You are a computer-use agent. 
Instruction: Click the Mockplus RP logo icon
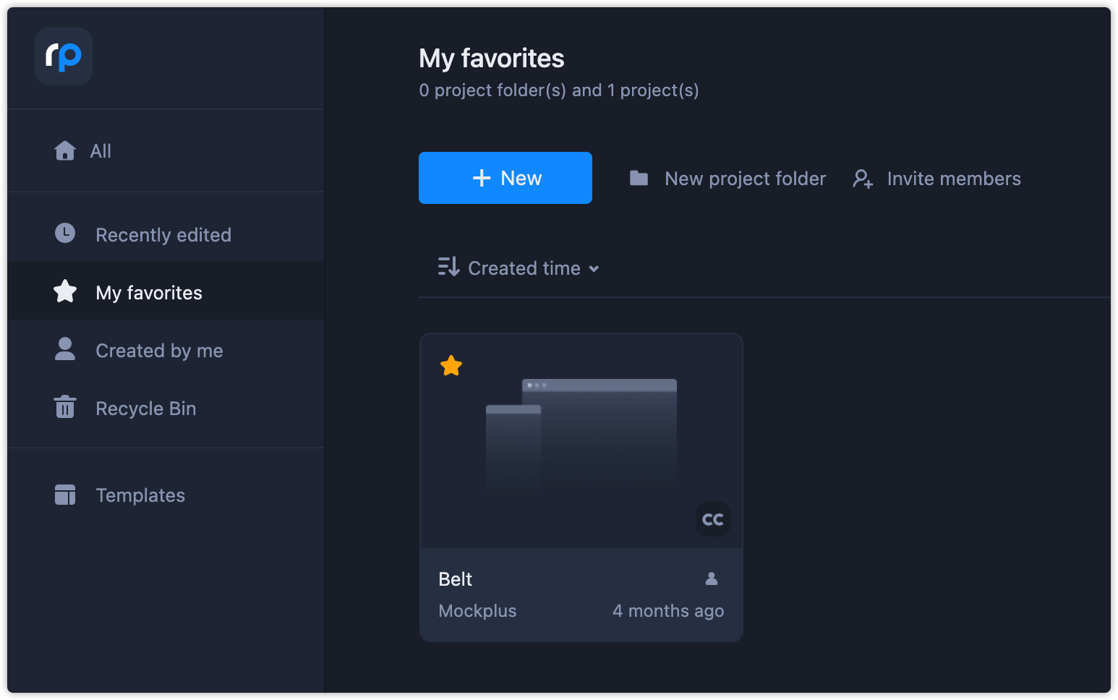[x=64, y=56]
